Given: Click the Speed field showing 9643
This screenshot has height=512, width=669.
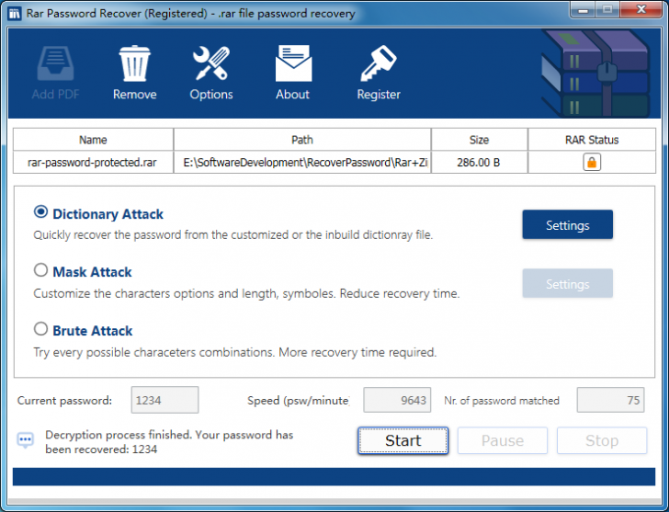Looking at the screenshot, I should coord(397,400).
